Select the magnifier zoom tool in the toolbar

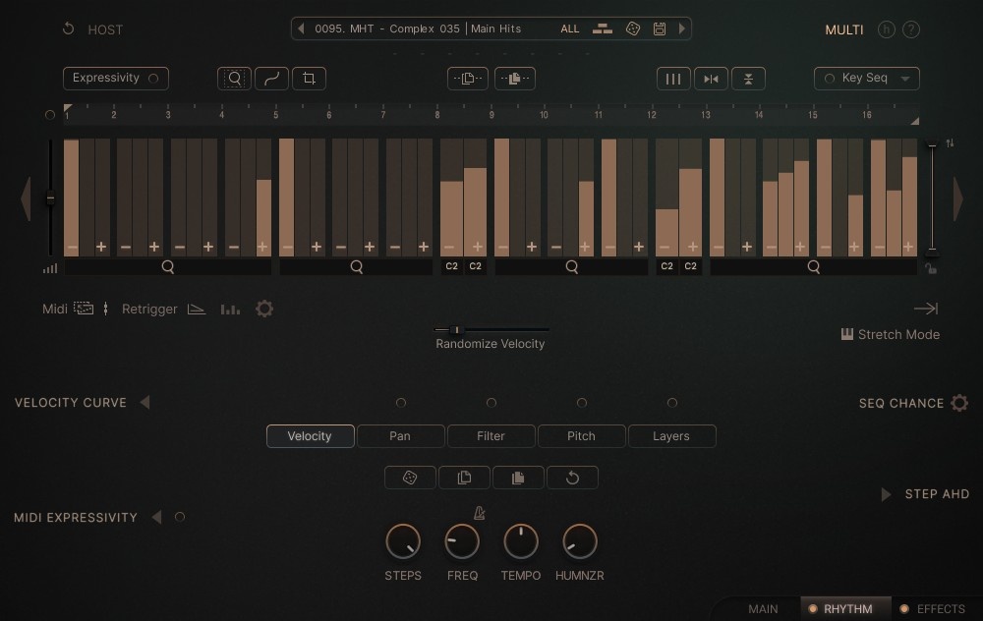pos(234,78)
